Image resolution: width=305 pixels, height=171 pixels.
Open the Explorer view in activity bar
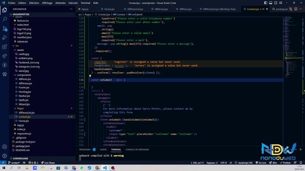4,10
